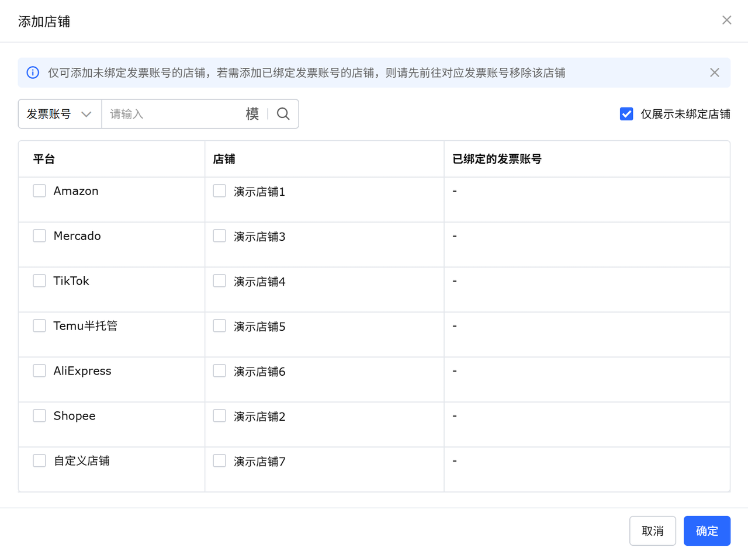
Task: Click the info icon in the notice banner
Action: tap(33, 72)
